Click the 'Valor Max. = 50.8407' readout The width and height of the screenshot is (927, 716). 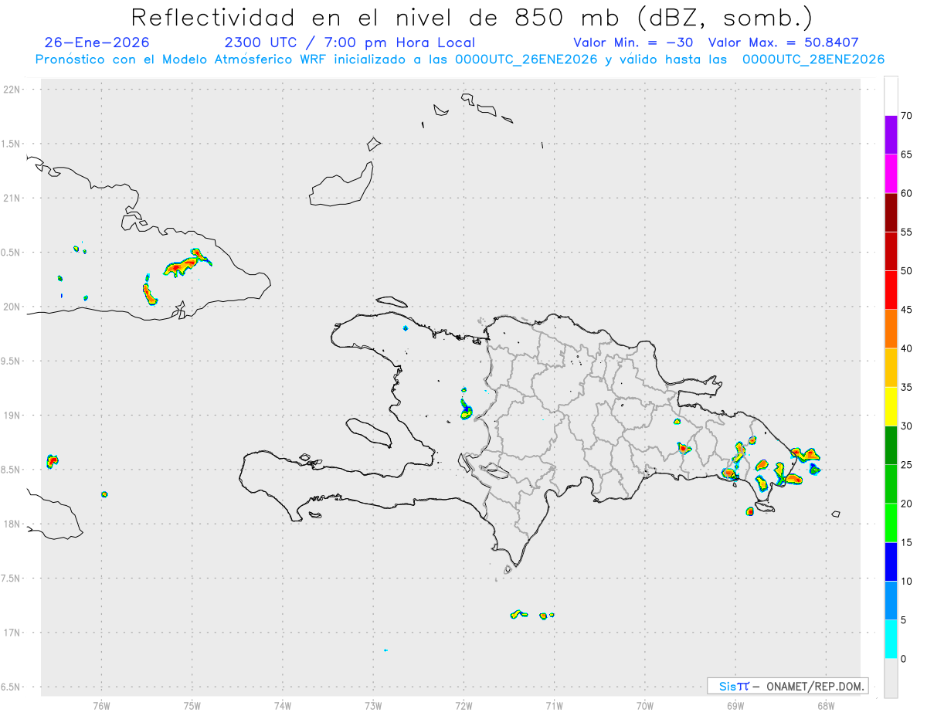coord(783,42)
